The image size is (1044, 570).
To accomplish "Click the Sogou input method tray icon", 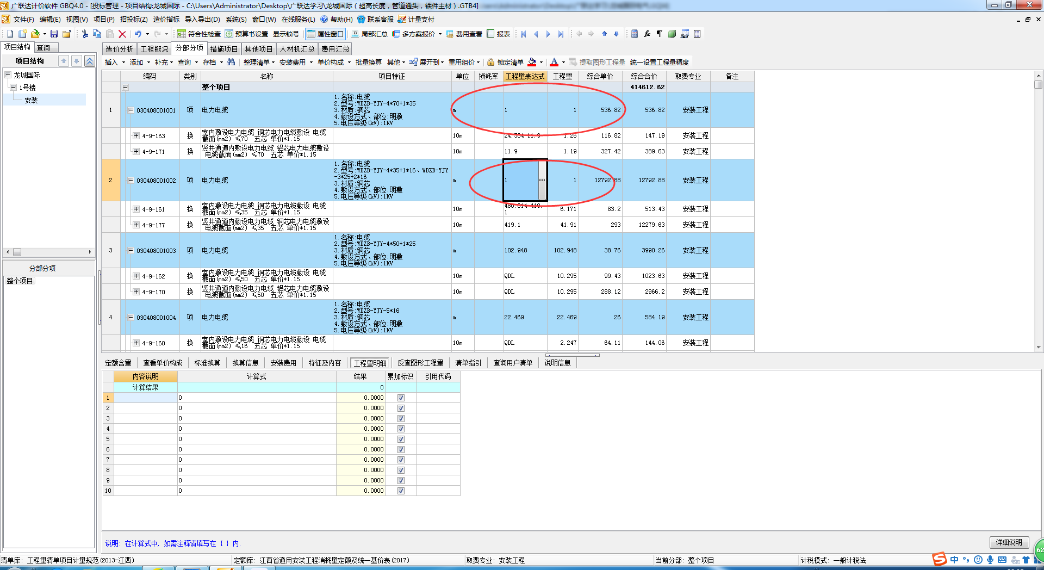I will coord(940,560).
